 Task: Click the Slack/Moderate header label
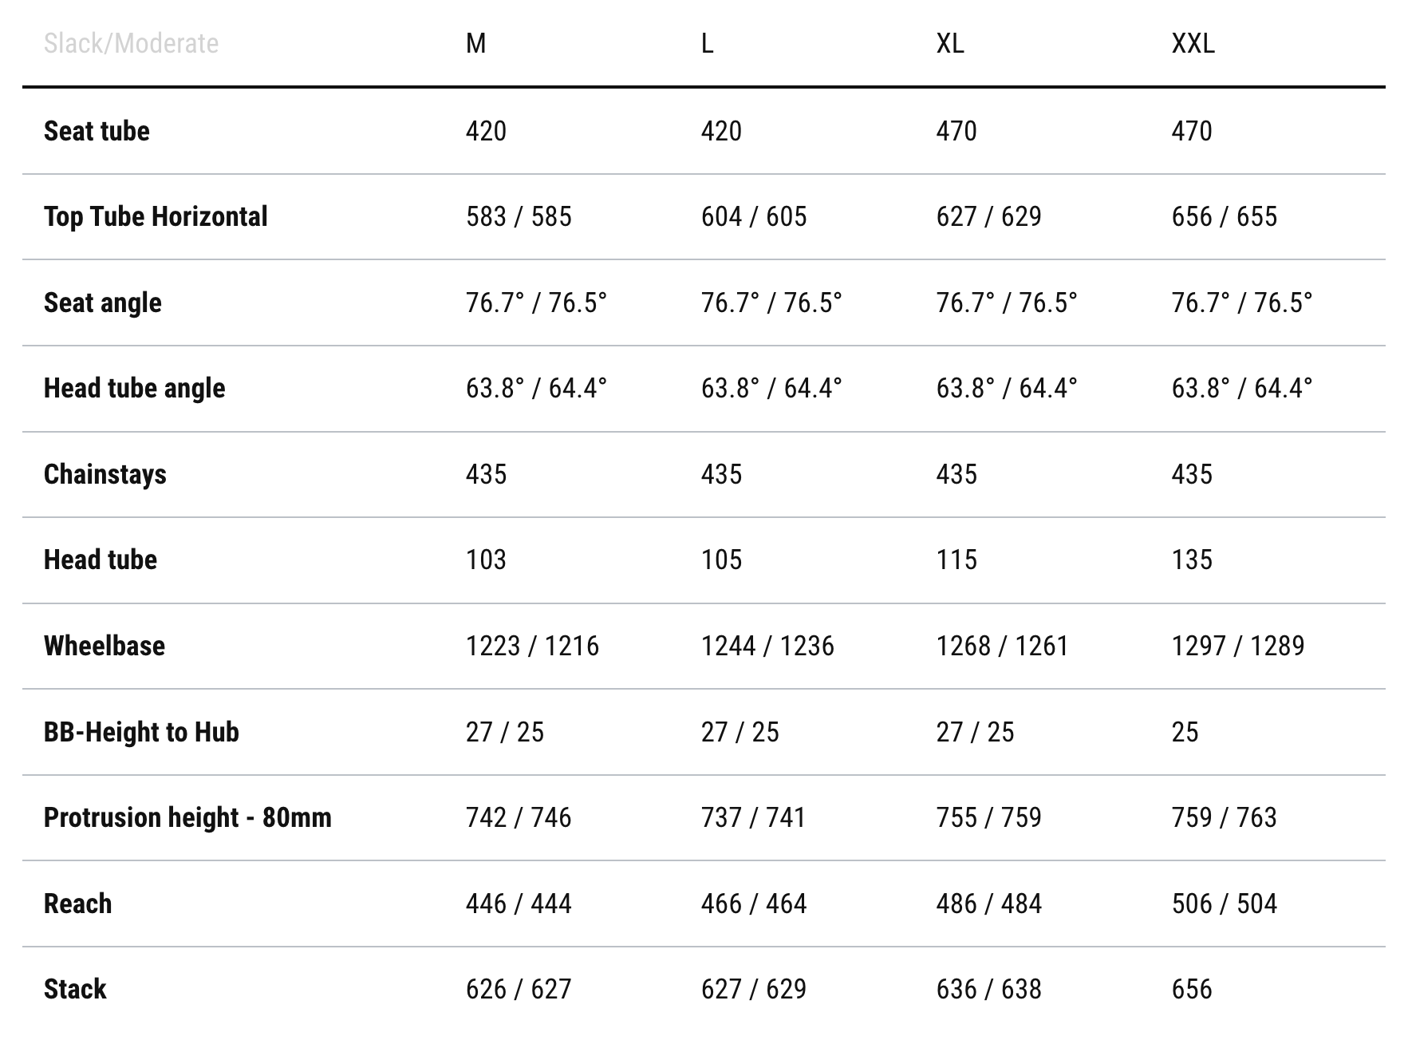131,43
